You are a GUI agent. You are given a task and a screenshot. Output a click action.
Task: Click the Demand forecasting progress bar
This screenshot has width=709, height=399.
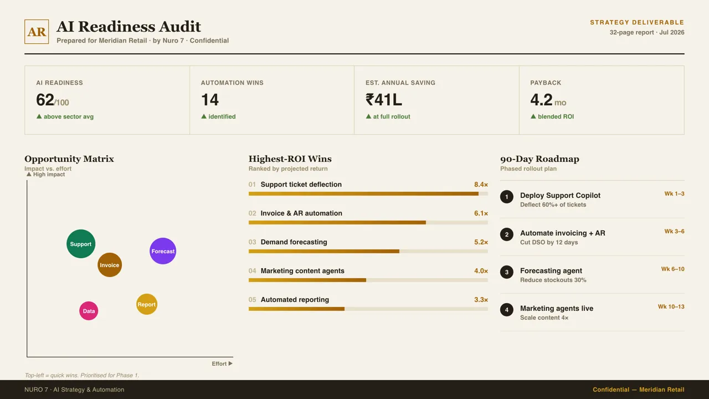[368, 252]
